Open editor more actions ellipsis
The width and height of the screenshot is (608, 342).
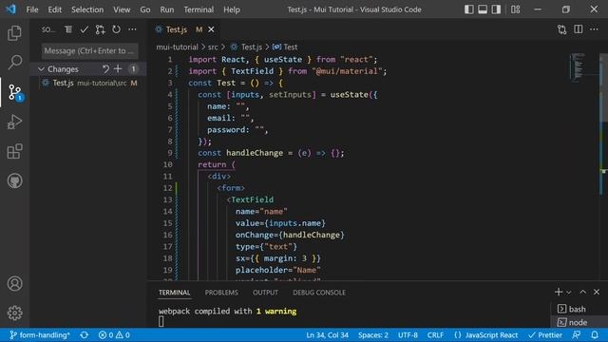click(x=594, y=29)
